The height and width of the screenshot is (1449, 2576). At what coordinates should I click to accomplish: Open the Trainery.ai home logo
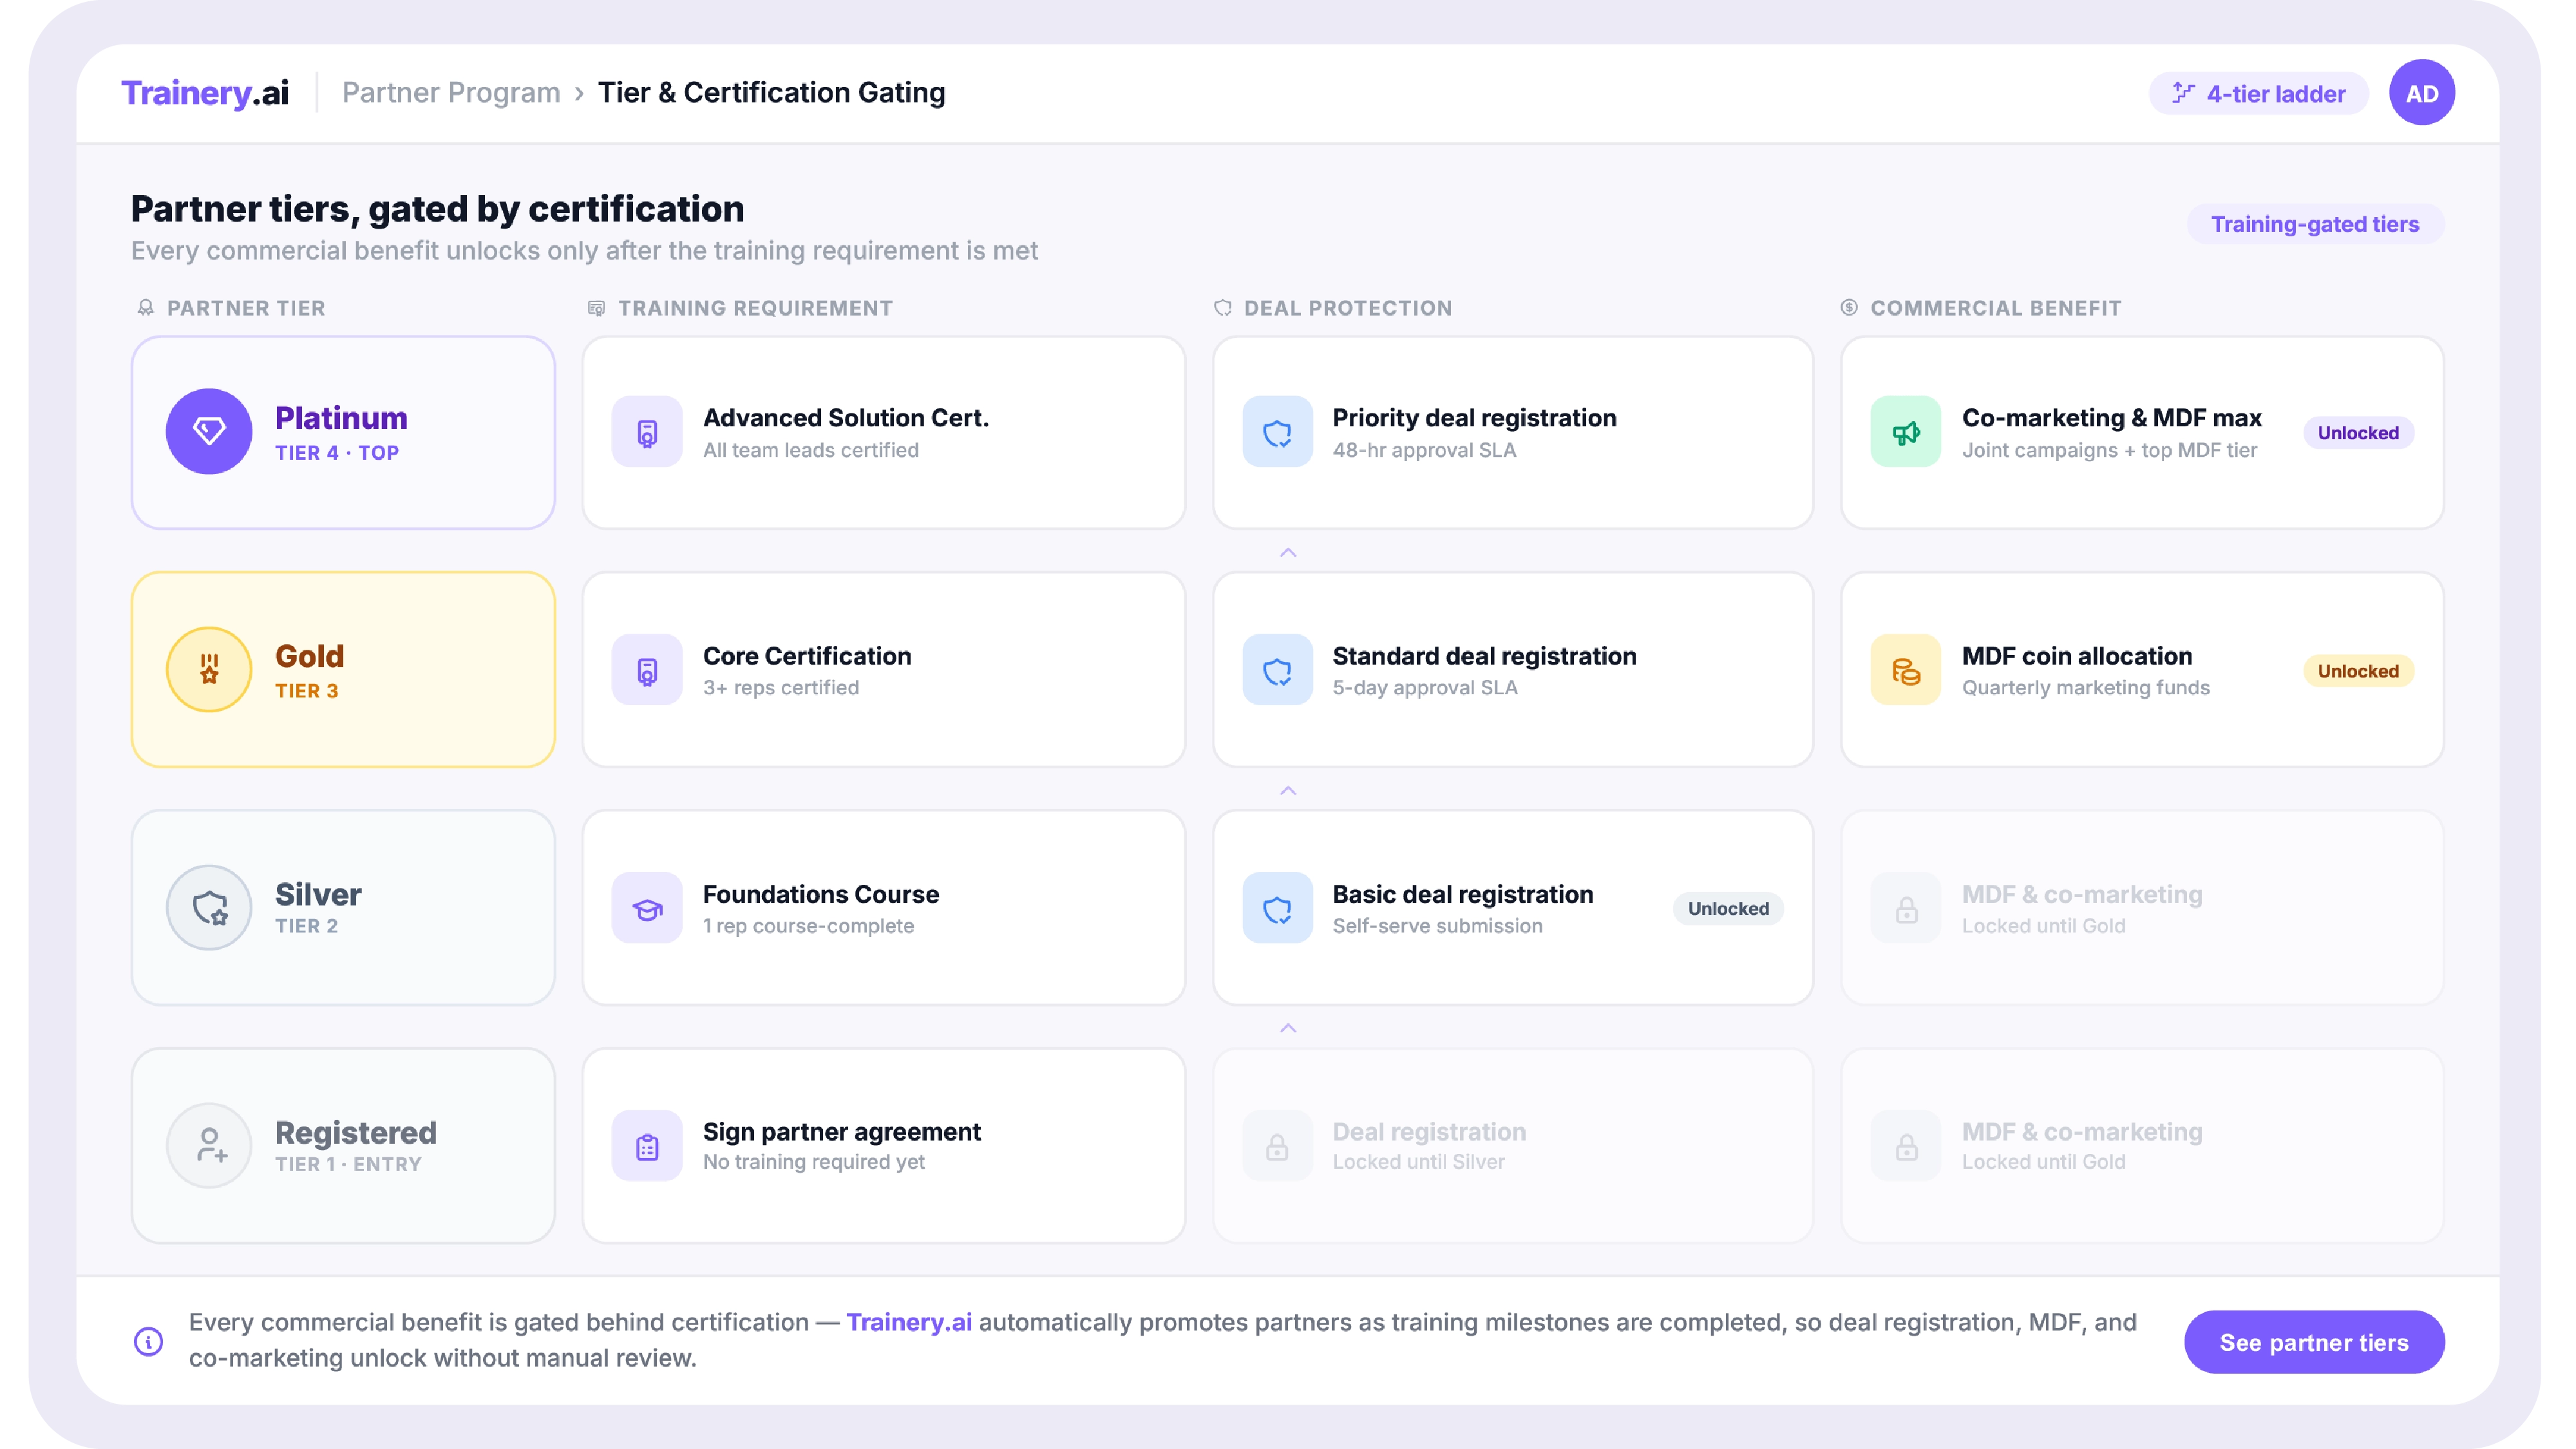205,93
